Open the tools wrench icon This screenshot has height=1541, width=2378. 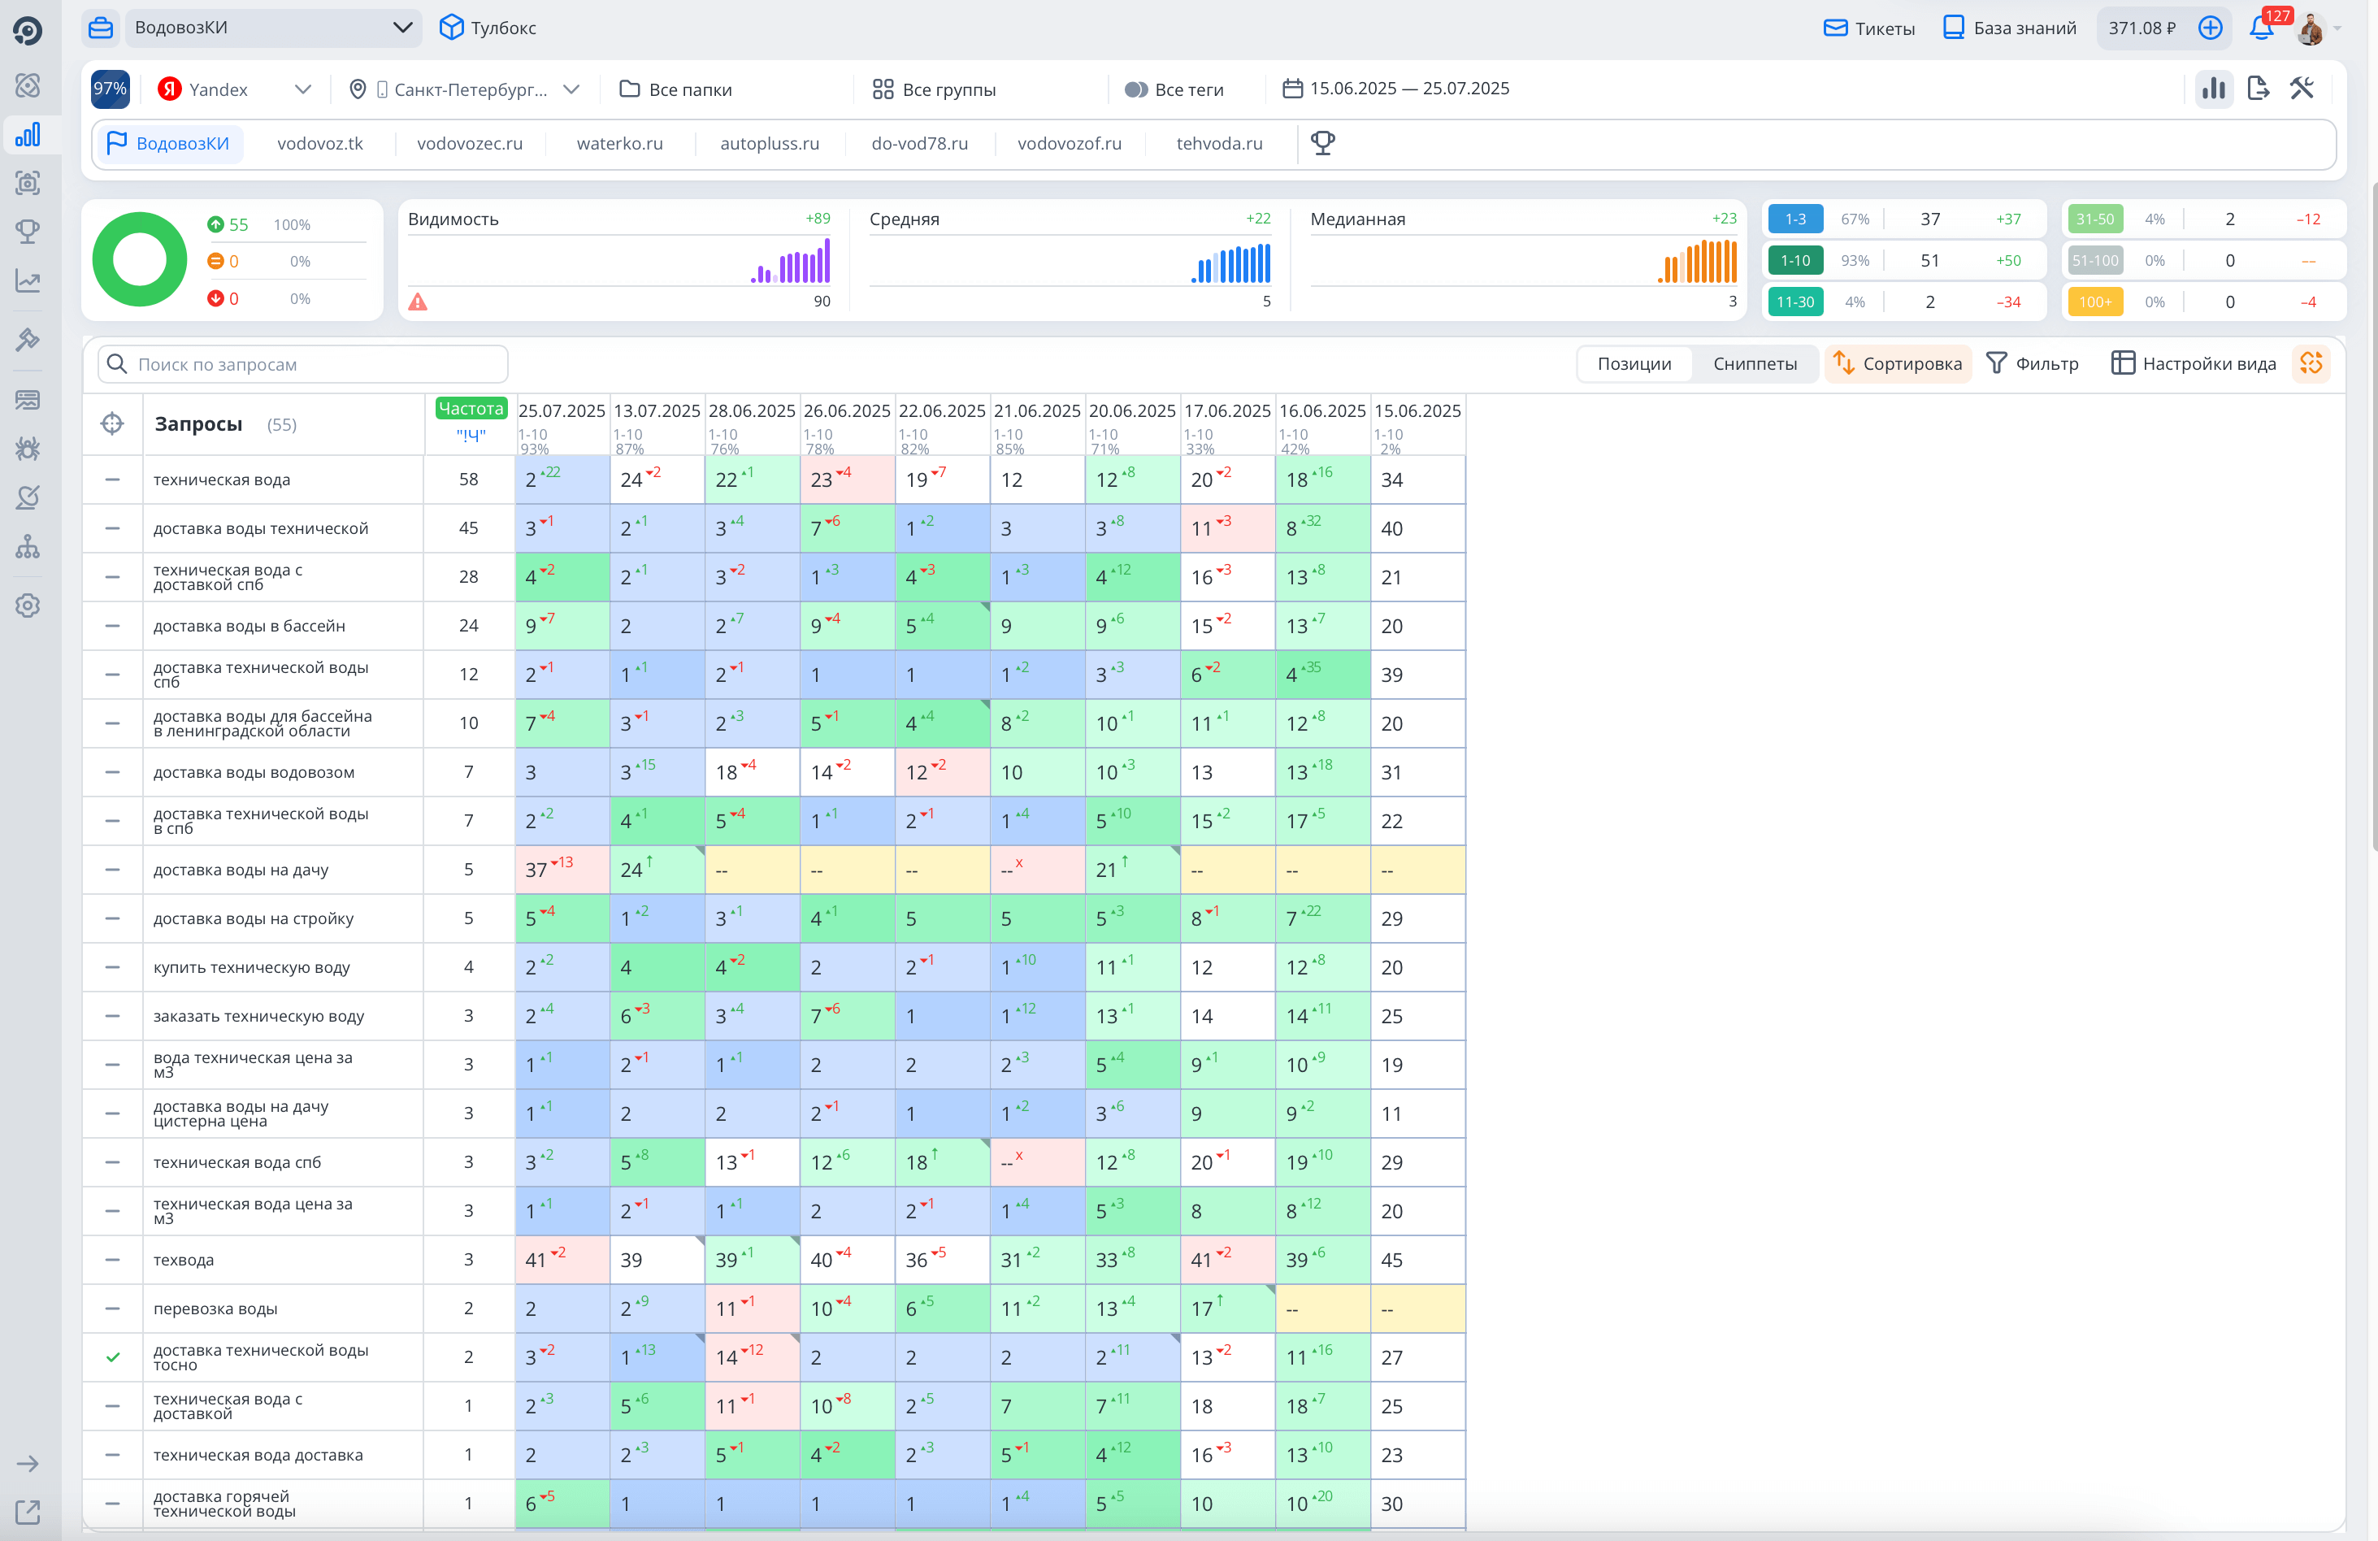pyautogui.click(x=2302, y=89)
